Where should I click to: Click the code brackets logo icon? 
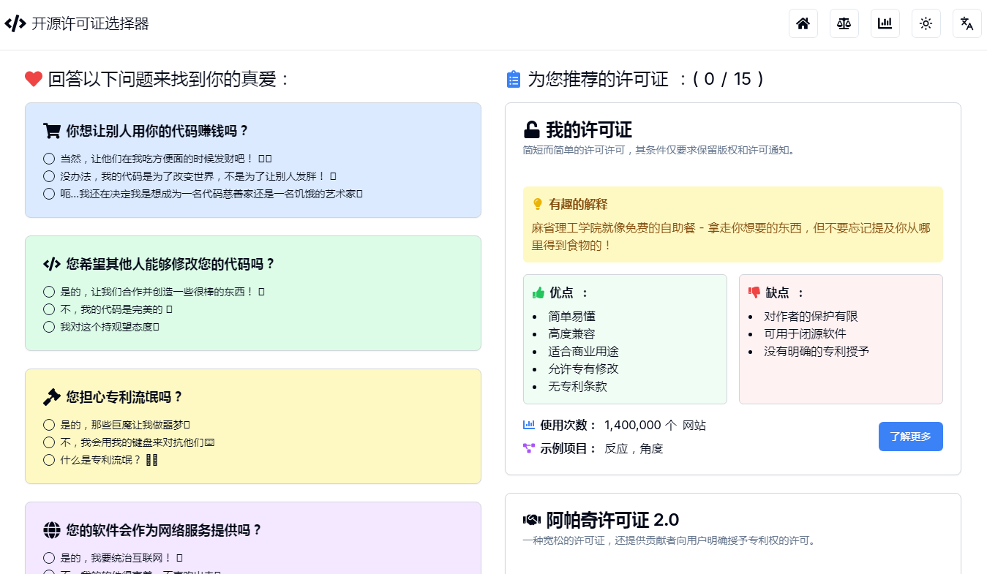pyautogui.click(x=15, y=23)
